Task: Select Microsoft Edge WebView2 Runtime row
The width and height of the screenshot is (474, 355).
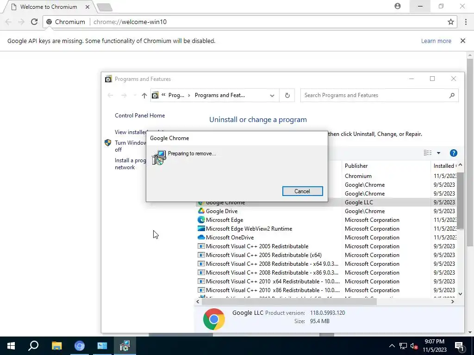Action: pyautogui.click(x=326, y=228)
